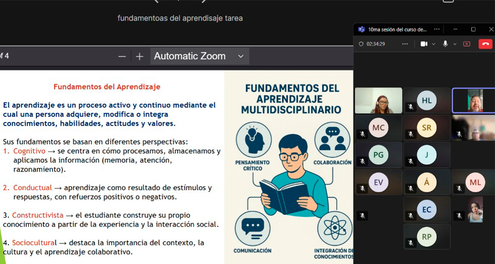Viewport: 495px width, 264px height.
Task: Click the red heading "Fundamentos del Aprendizaje"
Action: [107, 87]
